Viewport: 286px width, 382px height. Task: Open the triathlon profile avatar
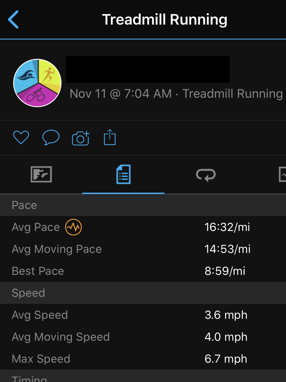(x=37, y=83)
